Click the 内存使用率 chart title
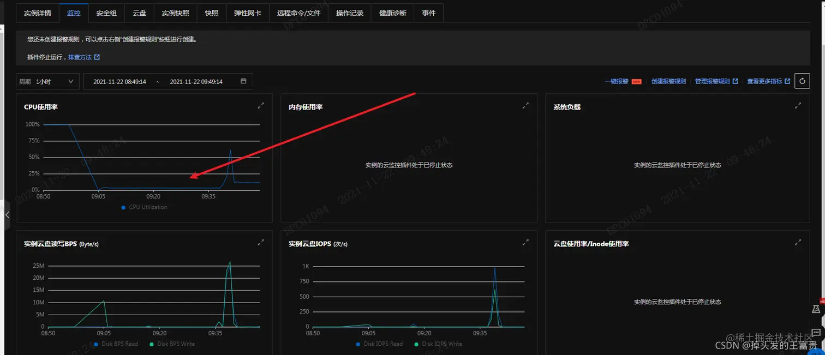Viewport: 825px width, 355px height. pyautogui.click(x=306, y=107)
